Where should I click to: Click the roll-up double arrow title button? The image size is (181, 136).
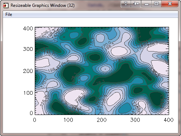[x=126, y=4]
